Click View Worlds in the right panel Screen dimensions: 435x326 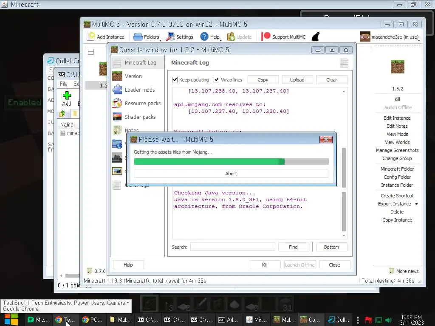tap(397, 142)
